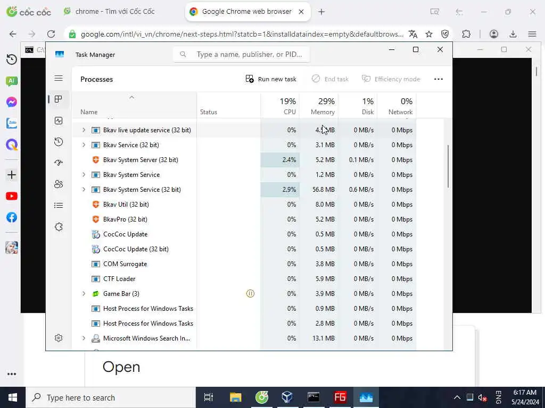The height and width of the screenshot is (408, 545).
Task: Expand Bkav System Service row without 32 bit
Action: pyautogui.click(x=84, y=175)
